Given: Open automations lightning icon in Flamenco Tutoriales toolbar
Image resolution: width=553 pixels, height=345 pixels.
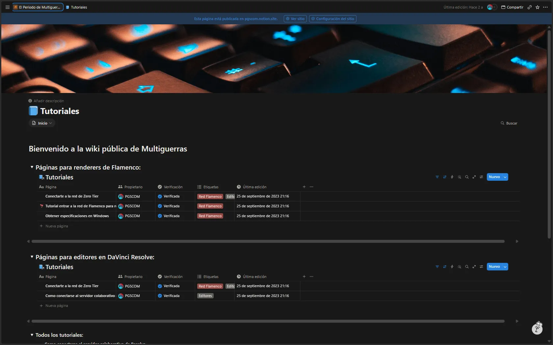Looking at the screenshot, I should [452, 177].
